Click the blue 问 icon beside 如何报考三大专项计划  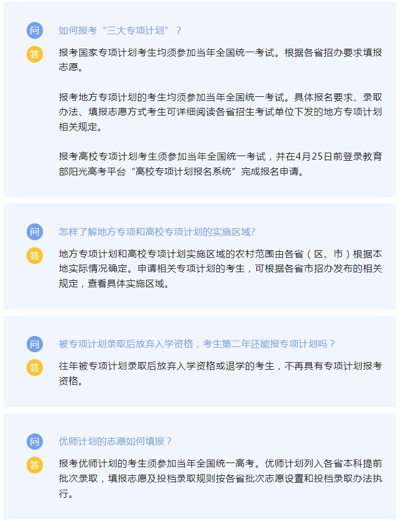pyautogui.click(x=35, y=30)
